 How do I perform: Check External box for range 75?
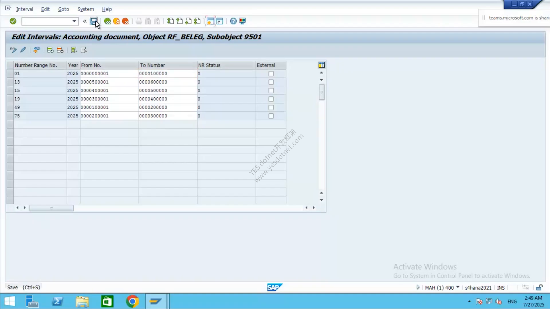point(271,116)
